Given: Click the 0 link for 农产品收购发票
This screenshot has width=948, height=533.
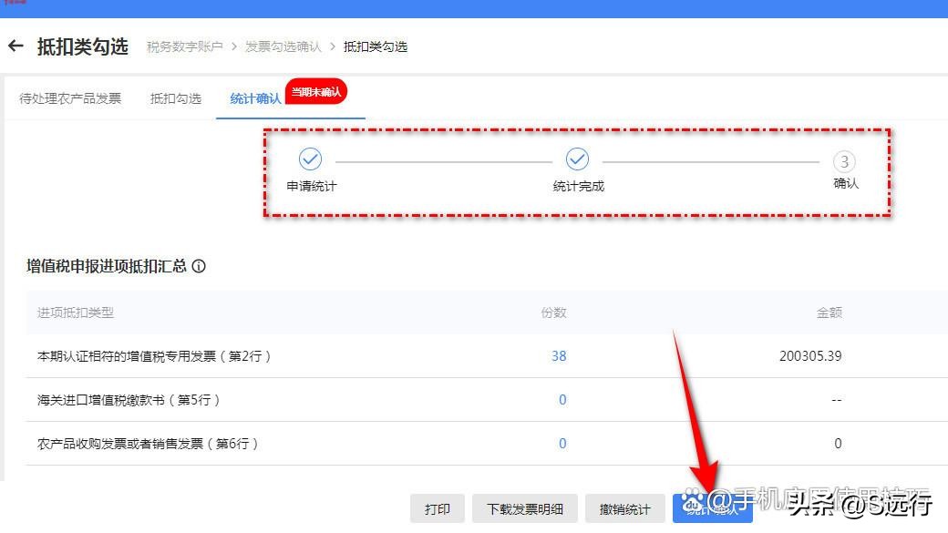Looking at the screenshot, I should 562,444.
